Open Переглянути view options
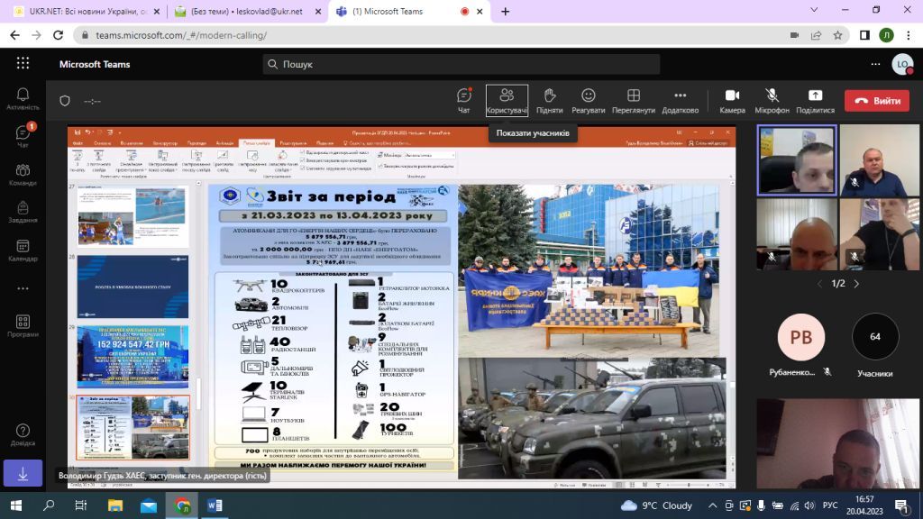Image resolution: width=923 pixels, height=519 pixels. coord(634,101)
